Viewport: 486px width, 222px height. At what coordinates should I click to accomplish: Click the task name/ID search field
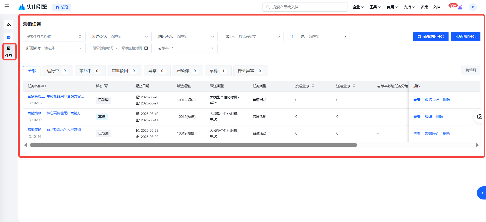pos(52,37)
